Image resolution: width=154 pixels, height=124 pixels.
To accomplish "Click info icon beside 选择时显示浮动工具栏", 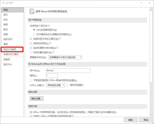I will (60, 39).
